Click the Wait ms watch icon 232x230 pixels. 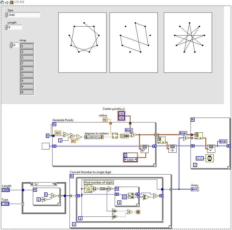pyautogui.click(x=210, y=158)
